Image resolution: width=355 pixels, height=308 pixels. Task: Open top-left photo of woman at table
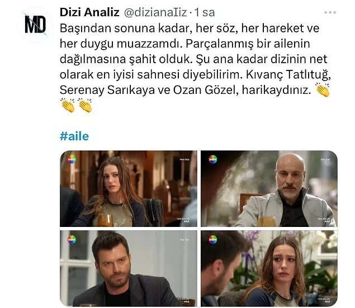[x=129, y=188]
